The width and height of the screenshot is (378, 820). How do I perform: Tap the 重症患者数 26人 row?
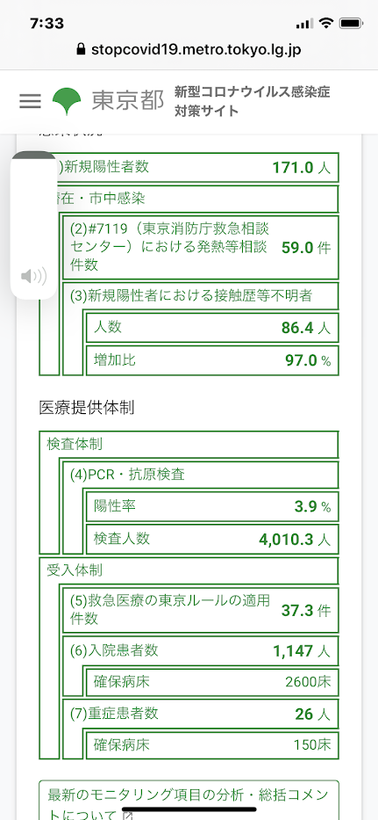(200, 714)
